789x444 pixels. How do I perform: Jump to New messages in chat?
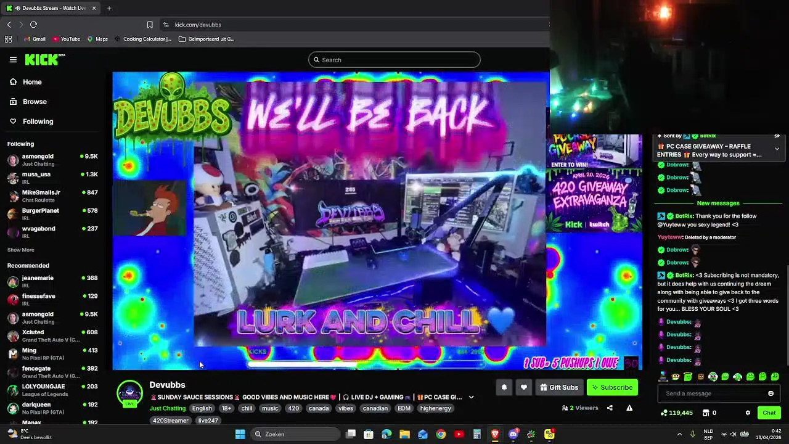tap(718, 203)
